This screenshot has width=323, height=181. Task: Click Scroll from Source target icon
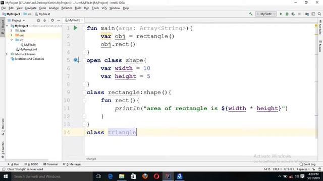click(x=38, y=20)
